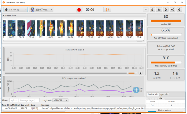This screenshot has width=187, height=114.
Task: Click the Name V1916A device info row
Action: click(x=166, y=102)
